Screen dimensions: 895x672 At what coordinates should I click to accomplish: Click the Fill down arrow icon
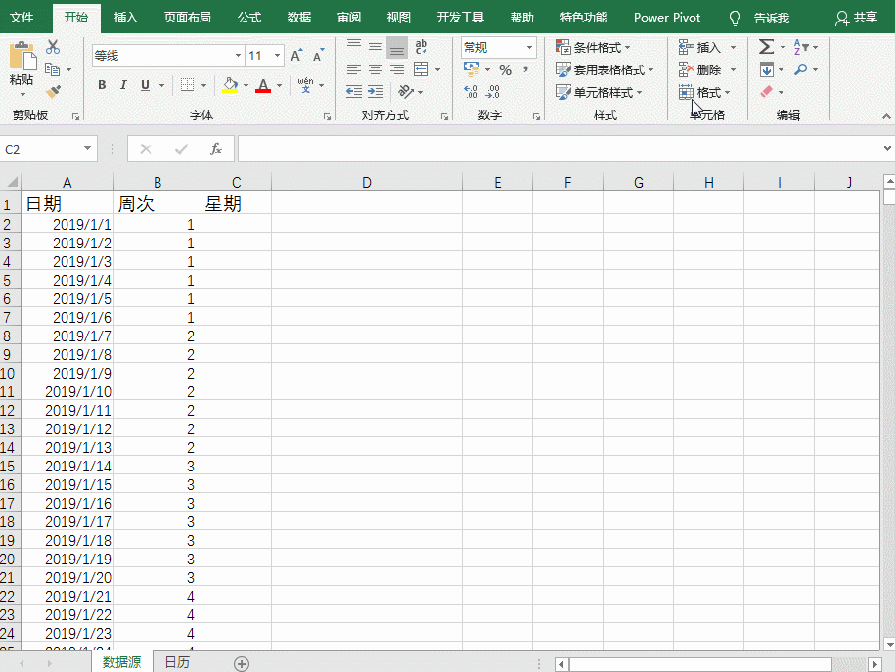point(767,69)
